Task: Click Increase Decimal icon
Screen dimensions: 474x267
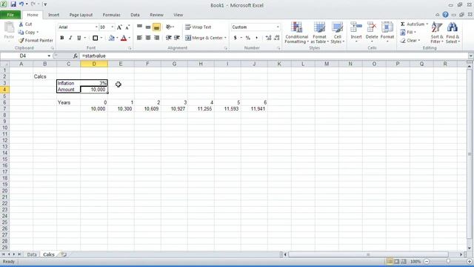Action: 268,38
